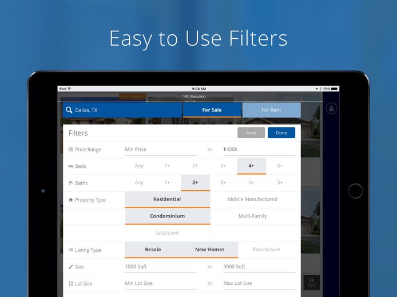Enable Foreclosure listing type
Screen dimensions: 397x297
[267, 250]
